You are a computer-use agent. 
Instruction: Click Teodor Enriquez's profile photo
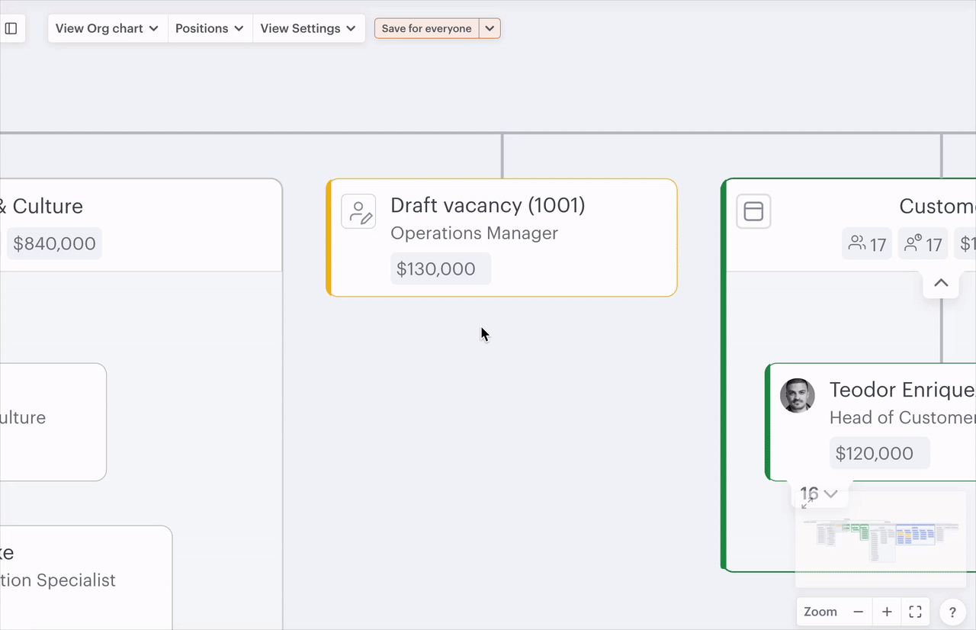pyautogui.click(x=797, y=396)
